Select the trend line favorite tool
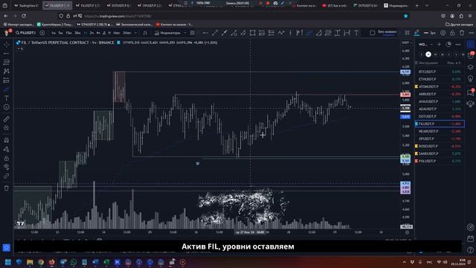 (215, 33)
